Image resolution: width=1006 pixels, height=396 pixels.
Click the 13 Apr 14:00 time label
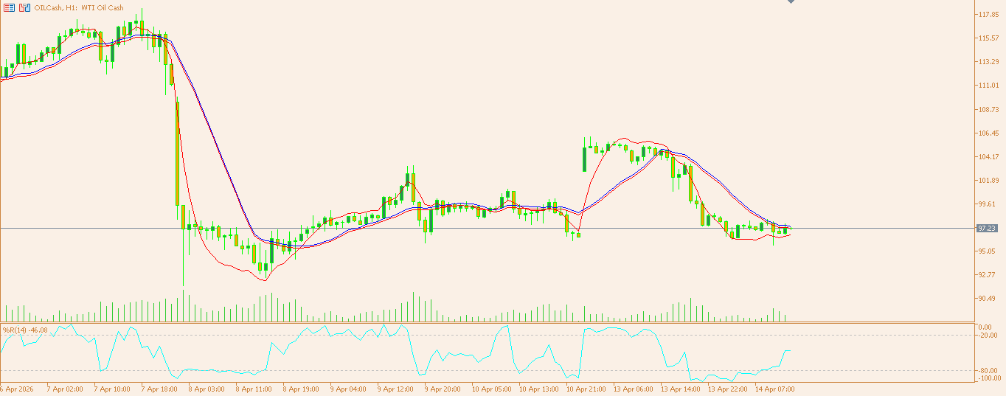coord(679,389)
